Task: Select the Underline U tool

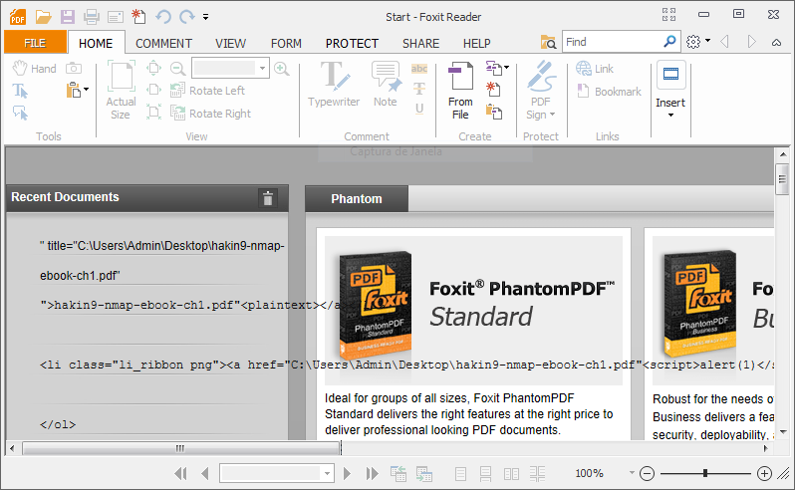Action: tap(419, 109)
